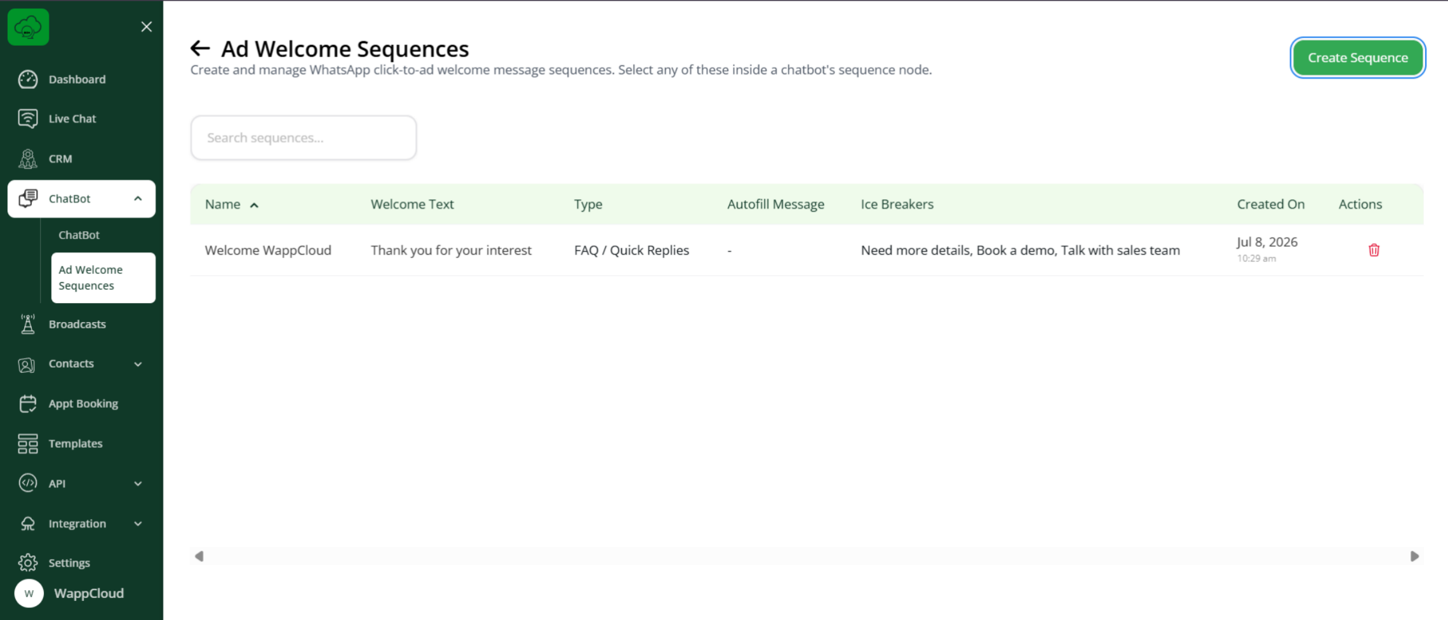Image resolution: width=1448 pixels, height=620 pixels.
Task: Select the ChatBot submenu item
Action: (79, 235)
